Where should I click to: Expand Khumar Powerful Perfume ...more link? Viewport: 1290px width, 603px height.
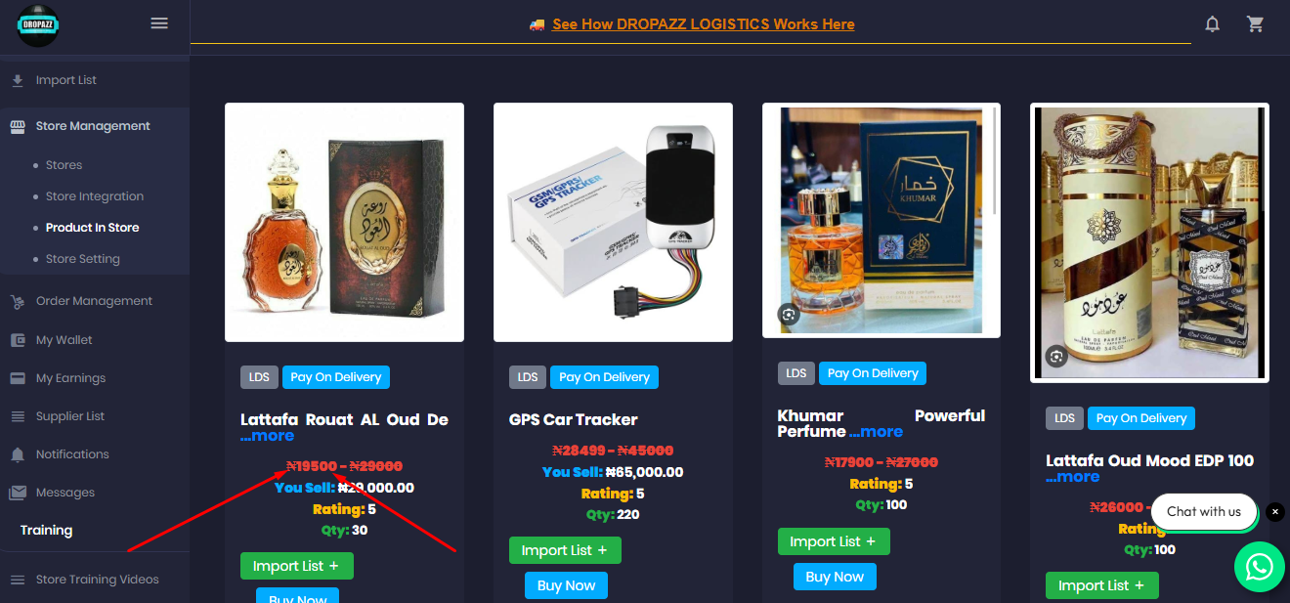(876, 431)
